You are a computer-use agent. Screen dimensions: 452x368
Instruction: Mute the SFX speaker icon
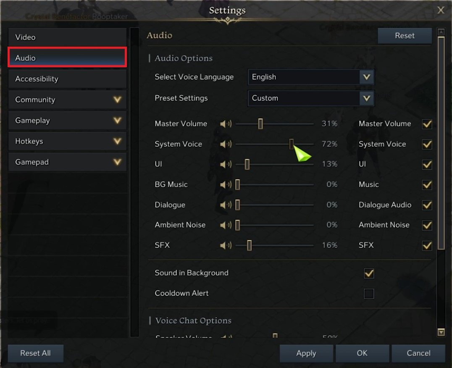click(x=226, y=245)
